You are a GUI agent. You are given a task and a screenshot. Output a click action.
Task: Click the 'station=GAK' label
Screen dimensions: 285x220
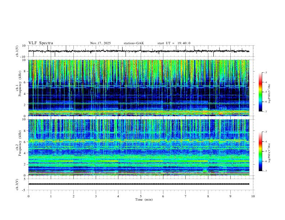(134, 43)
